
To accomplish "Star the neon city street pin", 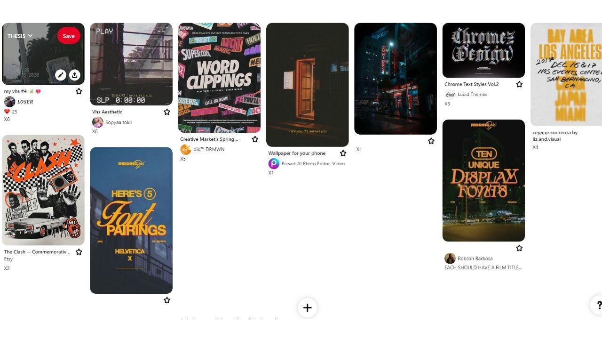I will (x=431, y=141).
